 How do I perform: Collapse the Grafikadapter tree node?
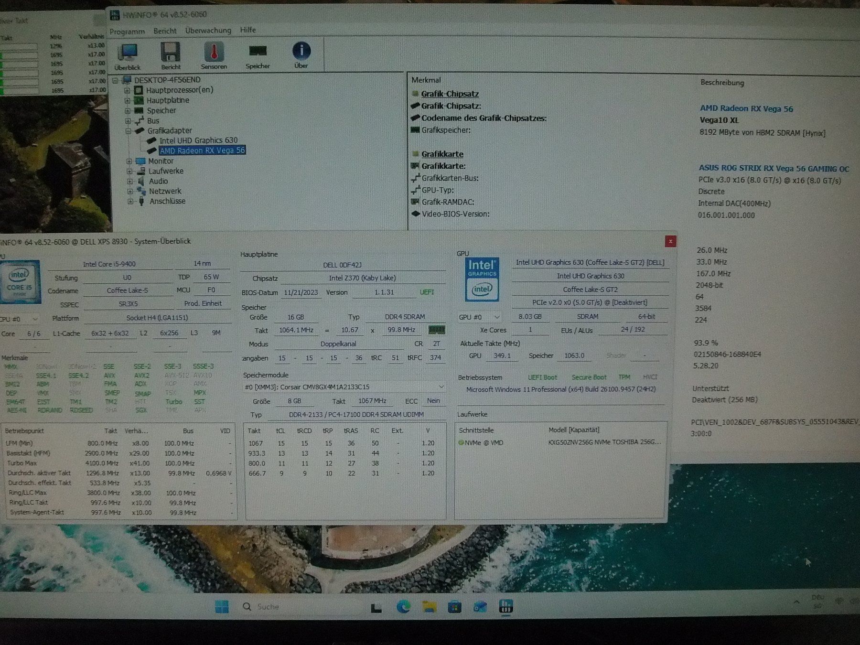(128, 130)
